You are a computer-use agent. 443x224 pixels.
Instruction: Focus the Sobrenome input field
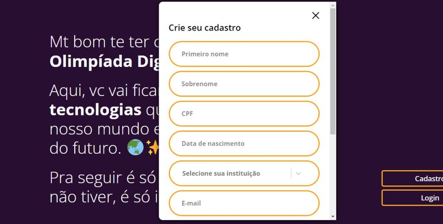point(244,84)
